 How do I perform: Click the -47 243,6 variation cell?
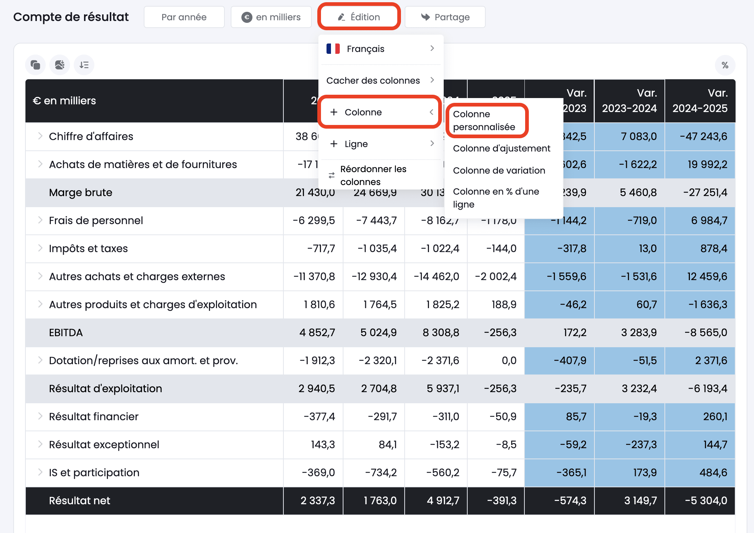700,136
